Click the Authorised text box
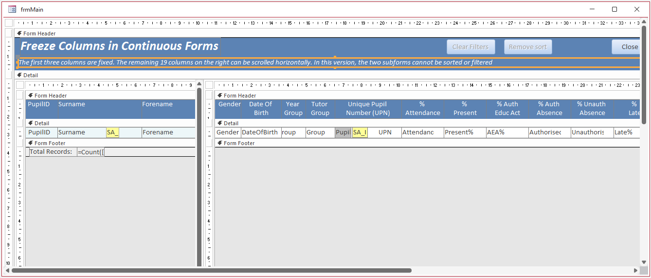651x278 pixels. click(549, 132)
